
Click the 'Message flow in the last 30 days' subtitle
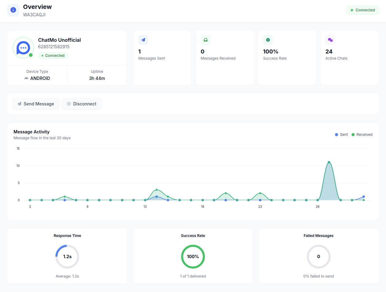(42, 138)
